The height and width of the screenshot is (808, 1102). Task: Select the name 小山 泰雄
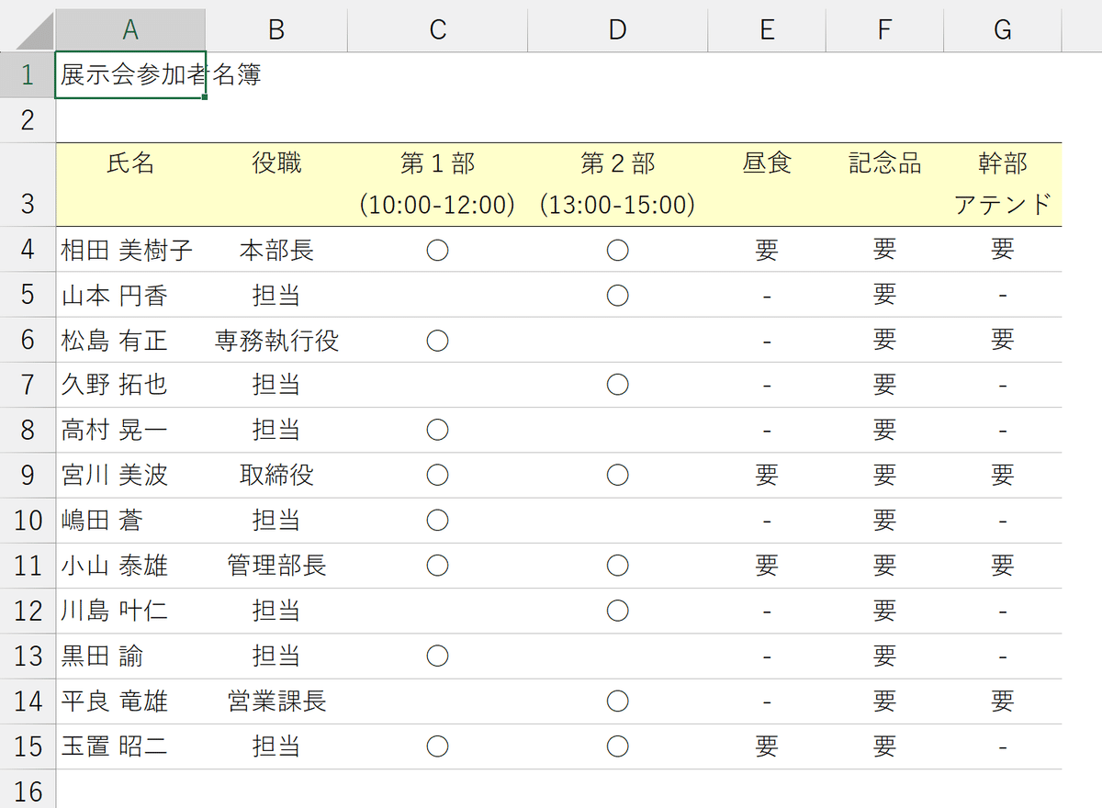(x=114, y=566)
